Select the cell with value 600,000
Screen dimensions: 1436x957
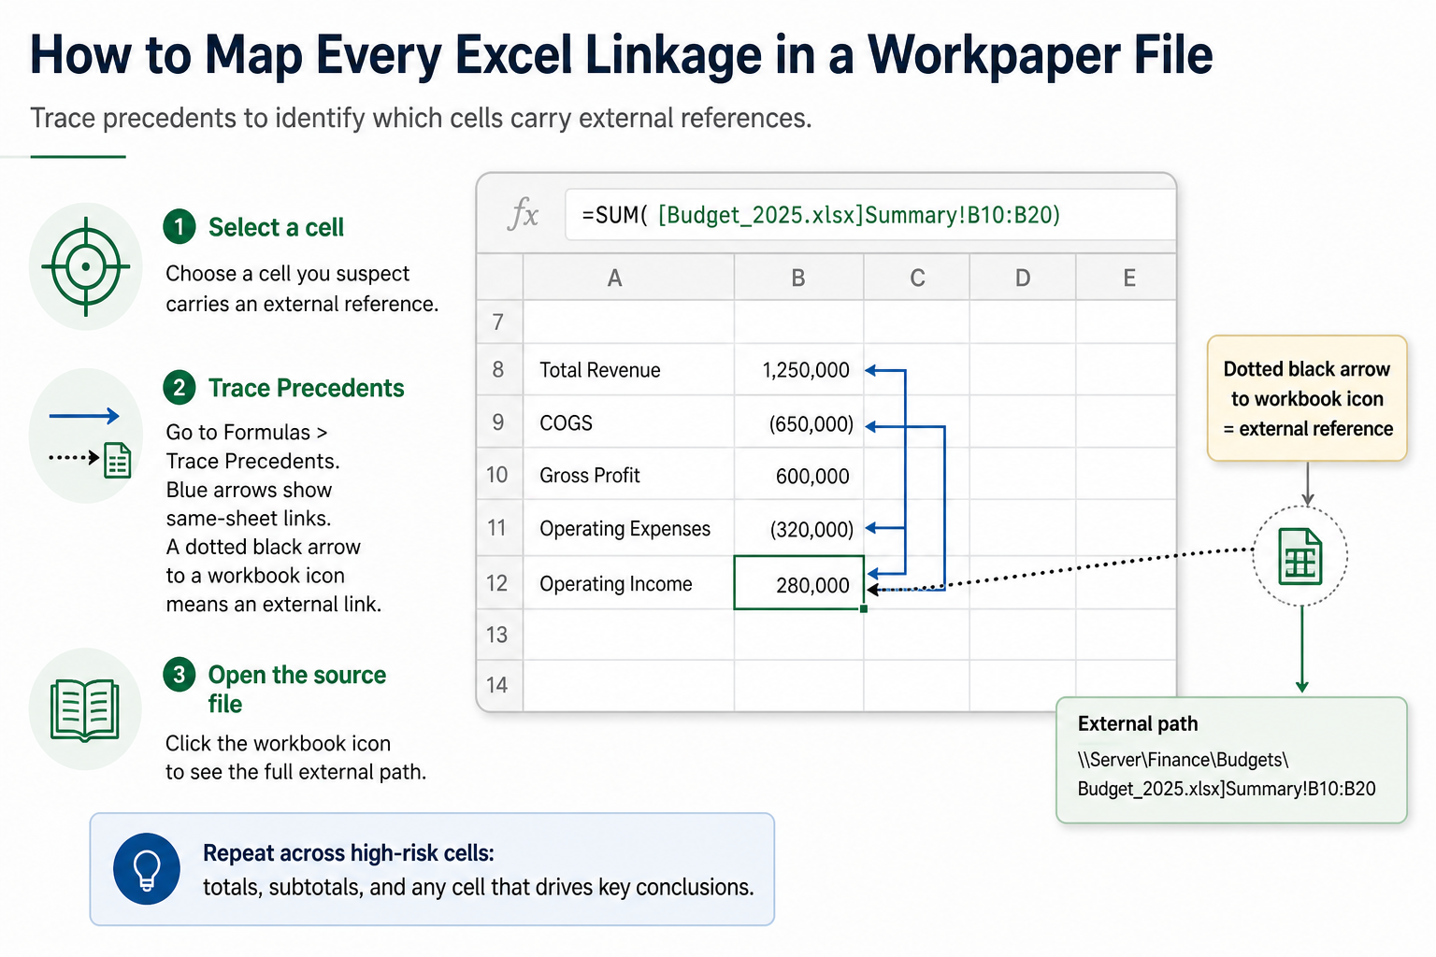798,474
